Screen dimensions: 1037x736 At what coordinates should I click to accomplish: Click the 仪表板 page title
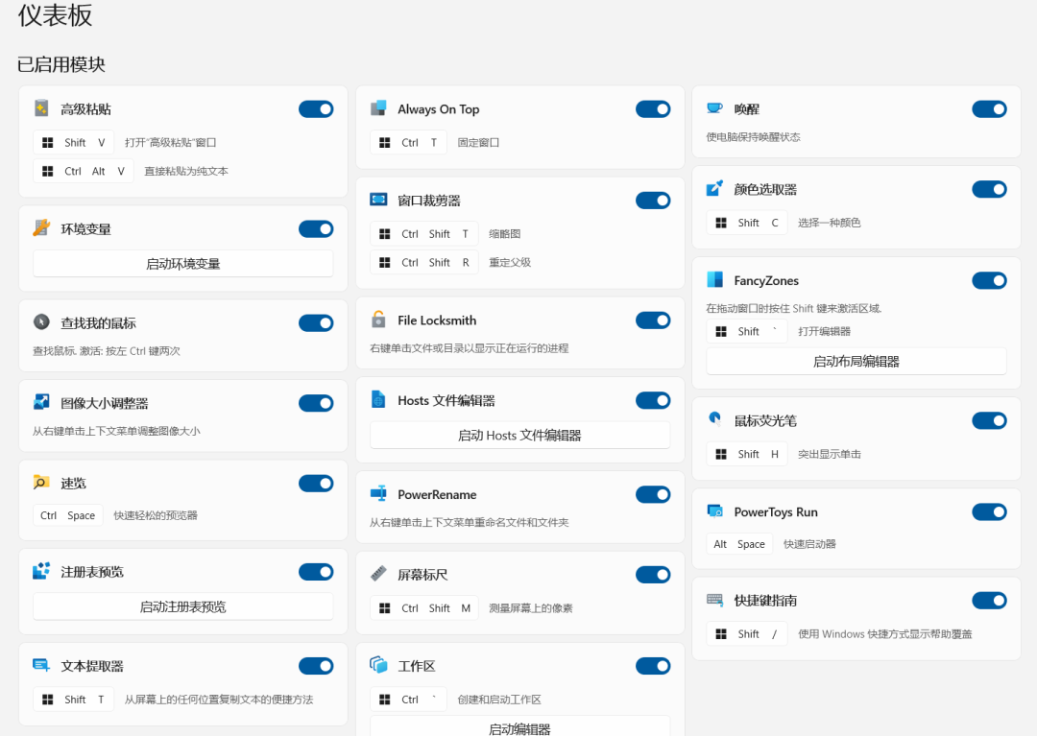pyautogui.click(x=55, y=14)
